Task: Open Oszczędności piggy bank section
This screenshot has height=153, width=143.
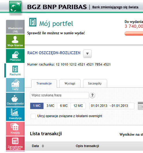Action: 15,100
